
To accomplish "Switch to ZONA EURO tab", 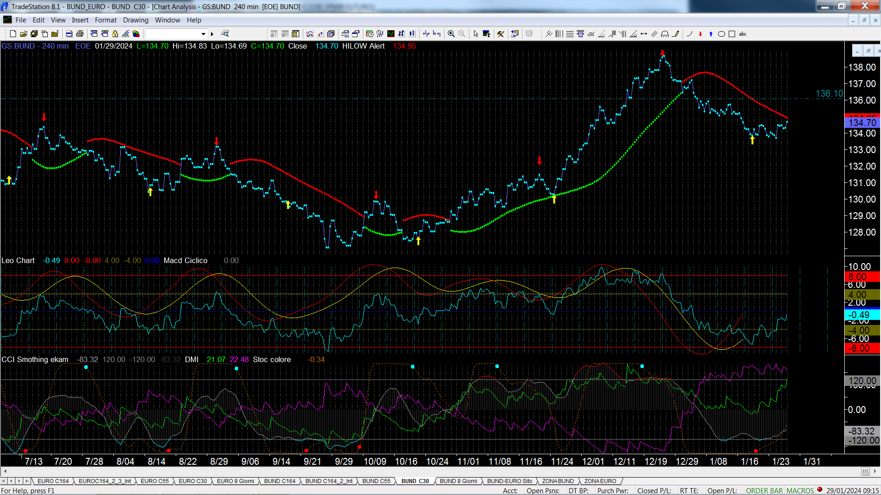I will (600, 481).
